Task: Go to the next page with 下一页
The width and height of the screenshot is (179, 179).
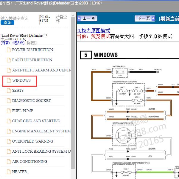Action: click(x=145, y=18)
